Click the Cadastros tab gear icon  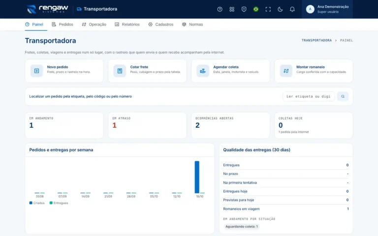[150, 24]
